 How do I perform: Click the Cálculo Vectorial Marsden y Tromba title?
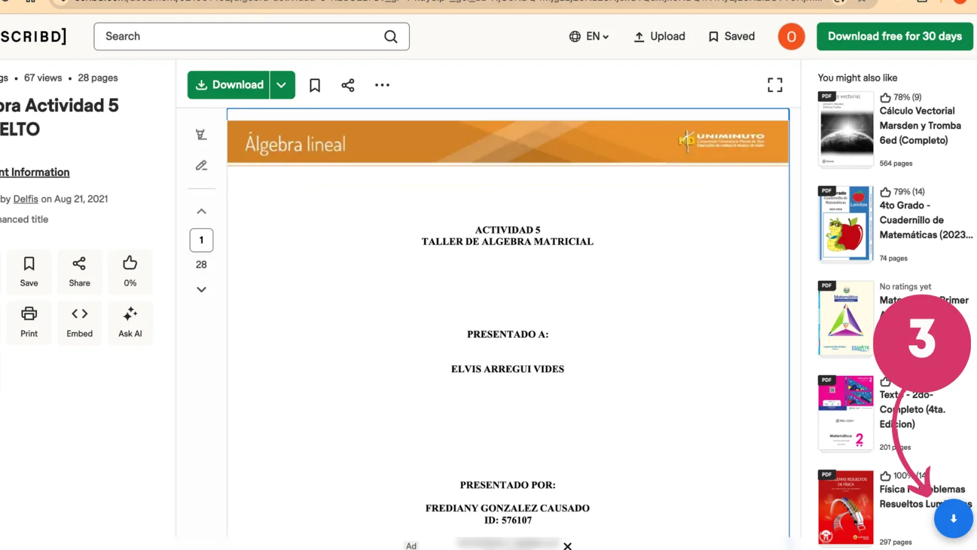(920, 126)
